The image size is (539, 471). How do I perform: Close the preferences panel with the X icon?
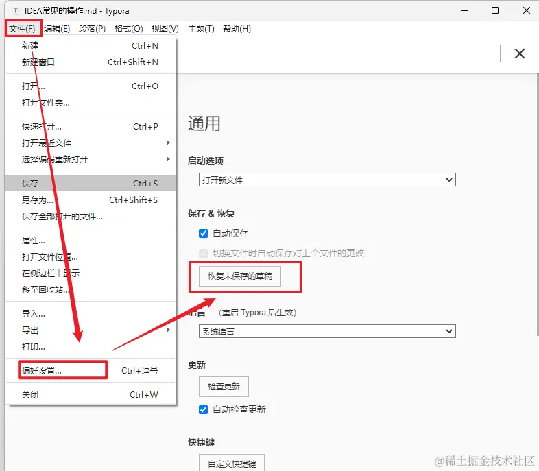[519, 53]
